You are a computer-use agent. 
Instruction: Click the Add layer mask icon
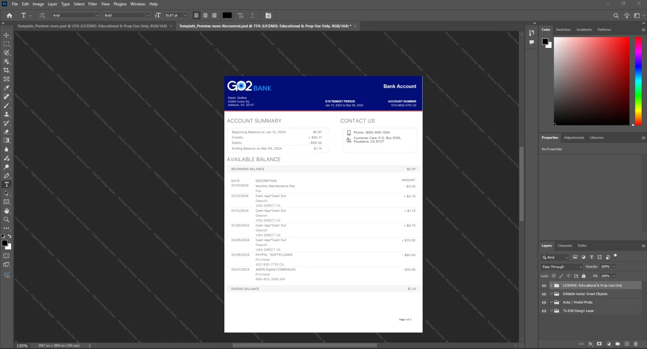(600, 344)
